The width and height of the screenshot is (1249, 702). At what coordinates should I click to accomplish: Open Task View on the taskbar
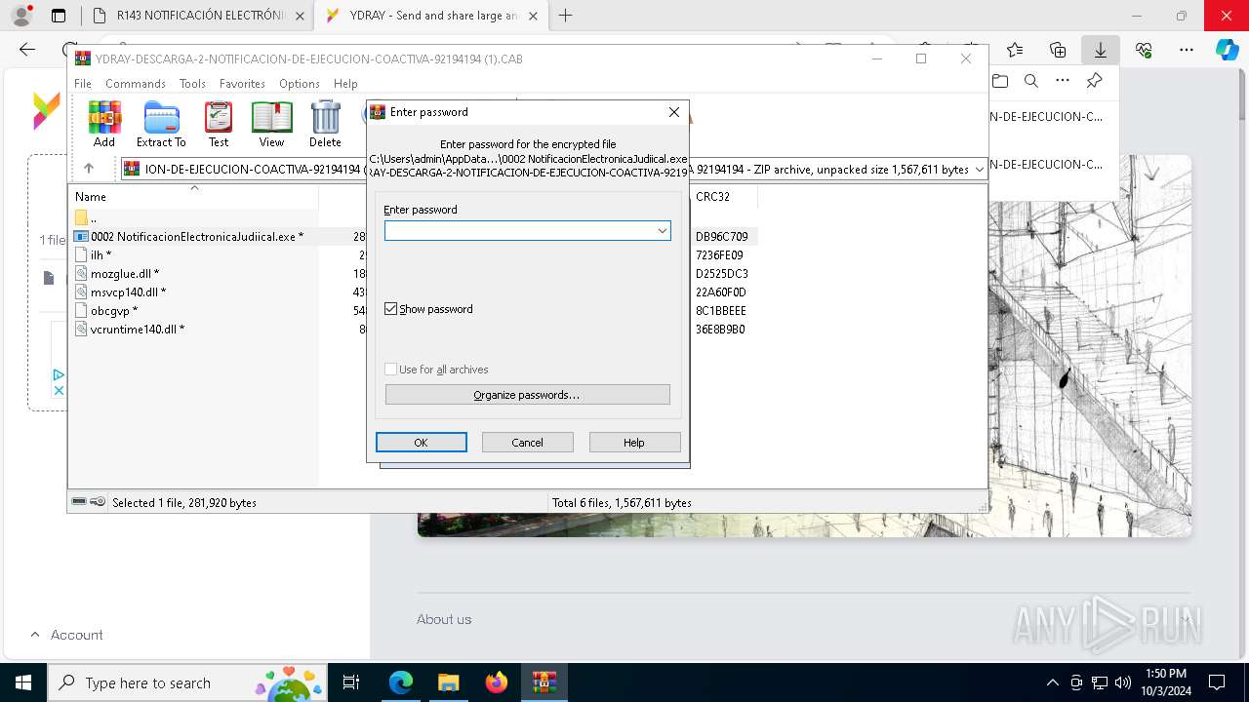point(351,682)
